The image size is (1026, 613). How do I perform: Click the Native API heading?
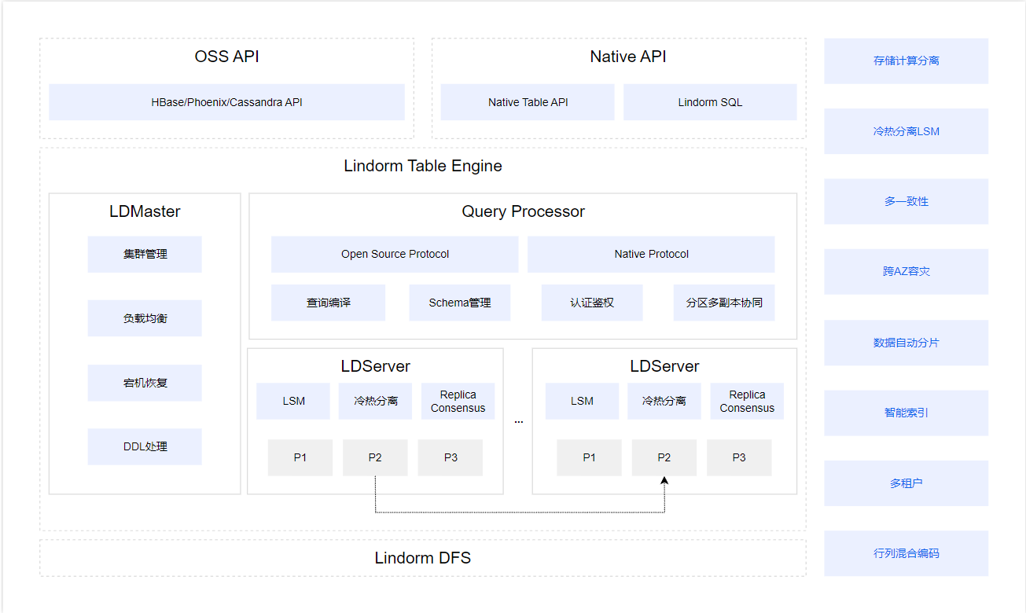point(627,57)
